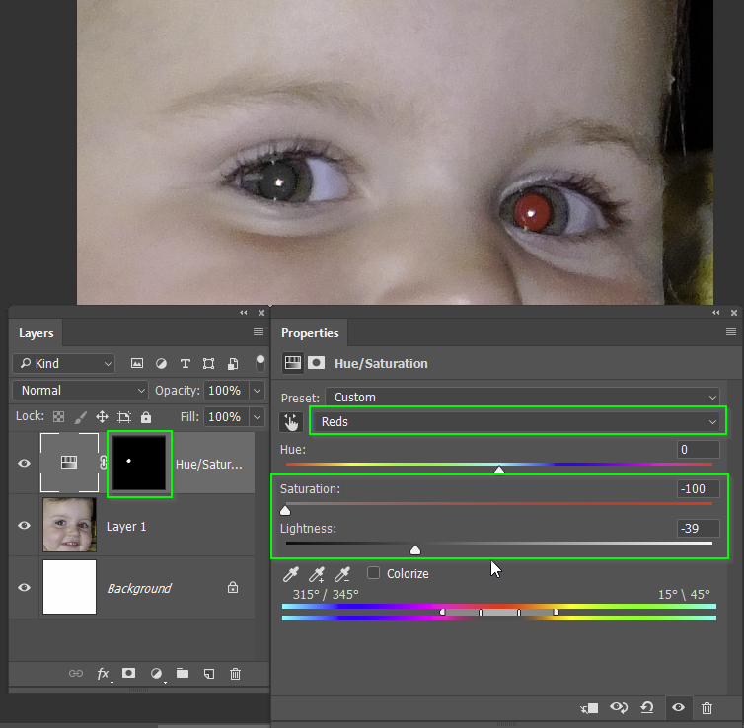This screenshot has width=744, height=728.
Task: Select the black layer mask thumbnail
Action: tap(139, 463)
